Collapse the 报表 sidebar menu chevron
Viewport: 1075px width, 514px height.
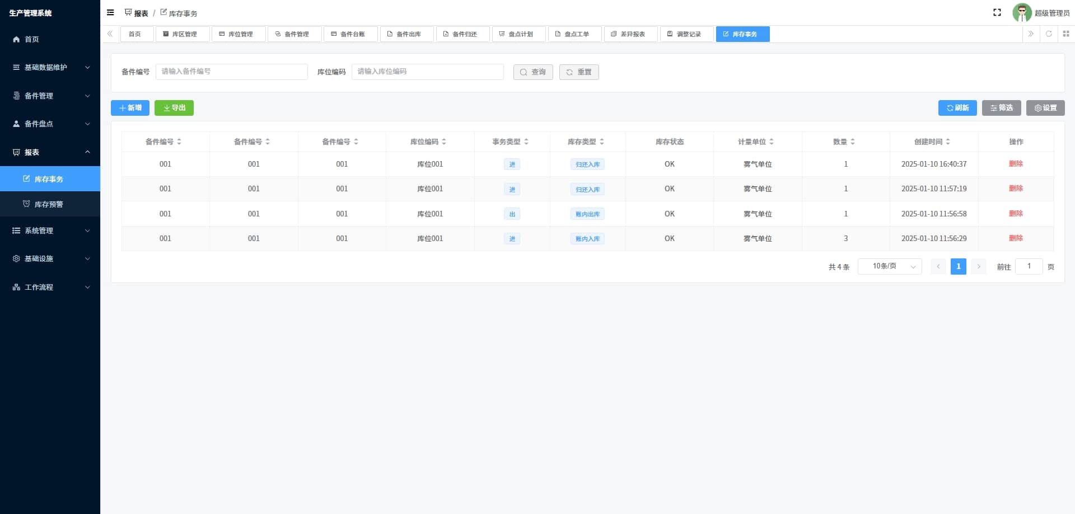tap(87, 152)
